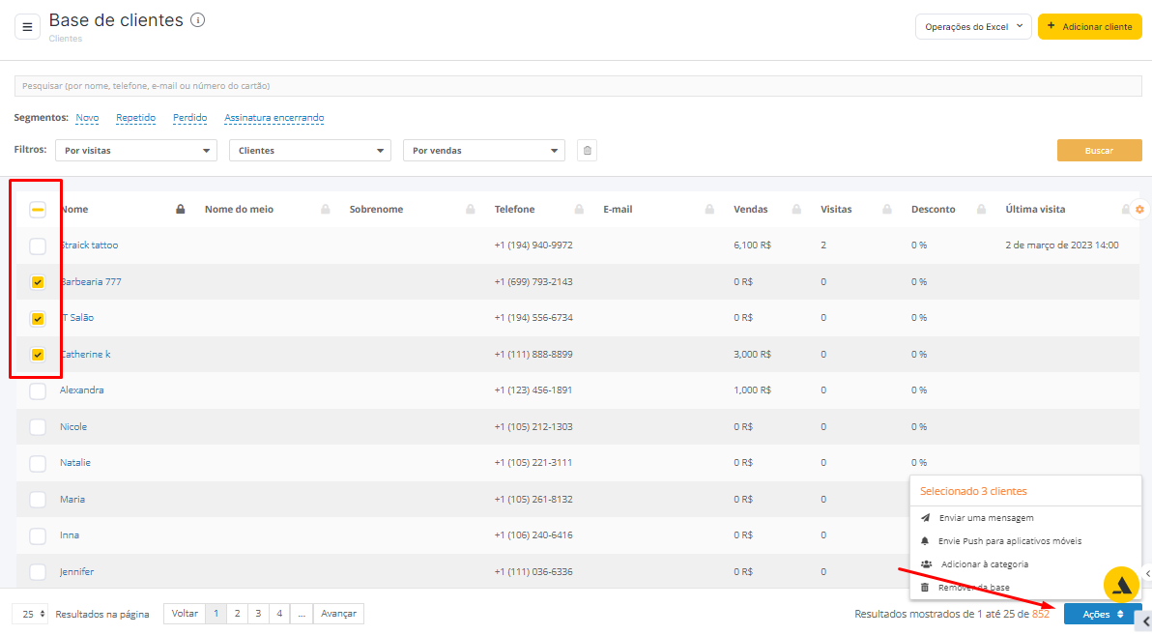Viewport: 1152px width, 635px height.
Task: Click the lock icon in Visitas column
Action: pyautogui.click(x=887, y=210)
